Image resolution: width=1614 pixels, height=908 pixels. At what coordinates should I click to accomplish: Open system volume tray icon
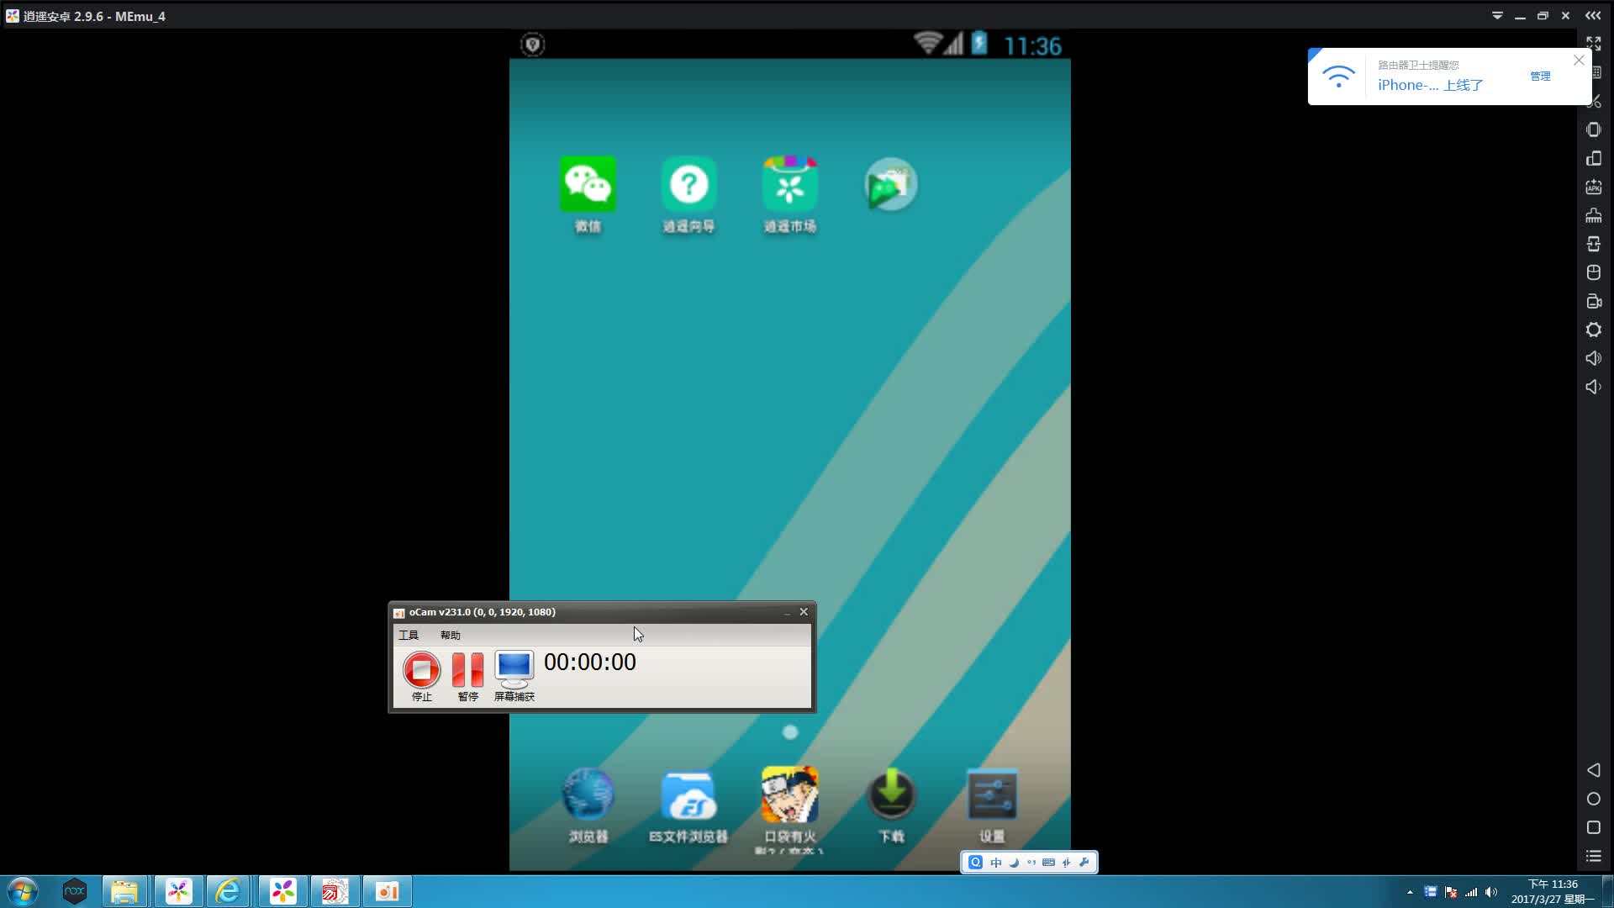coord(1491,892)
